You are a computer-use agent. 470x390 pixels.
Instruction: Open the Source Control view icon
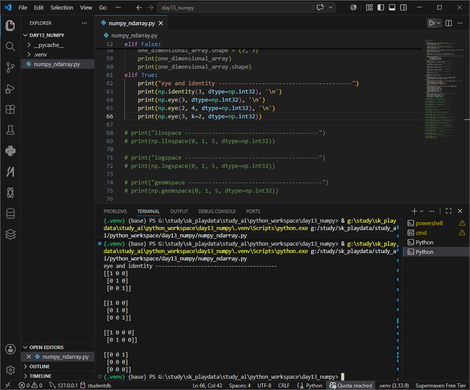(10, 67)
